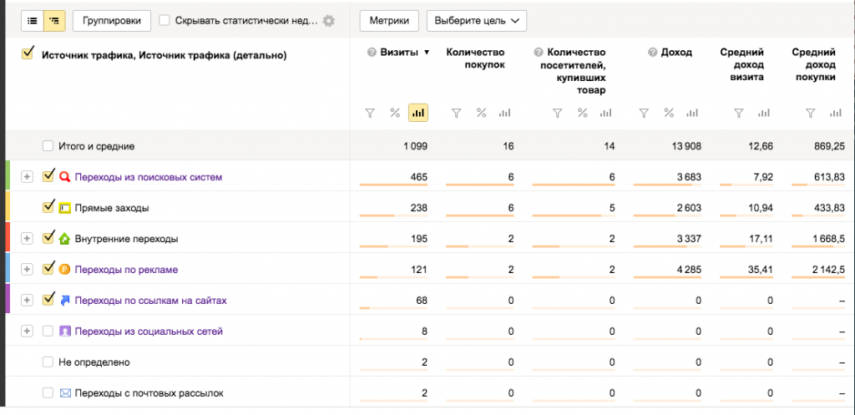Viewport: 855px width, 415px height.
Task: Check the Итого и средние checkbox
Action: pos(48,146)
